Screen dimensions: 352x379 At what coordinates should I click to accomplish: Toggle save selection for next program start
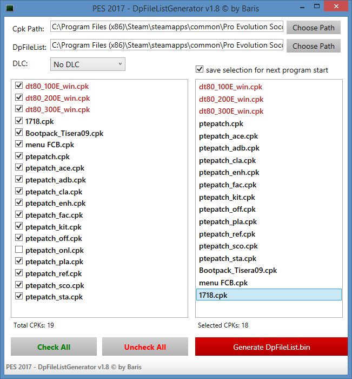pyautogui.click(x=200, y=69)
